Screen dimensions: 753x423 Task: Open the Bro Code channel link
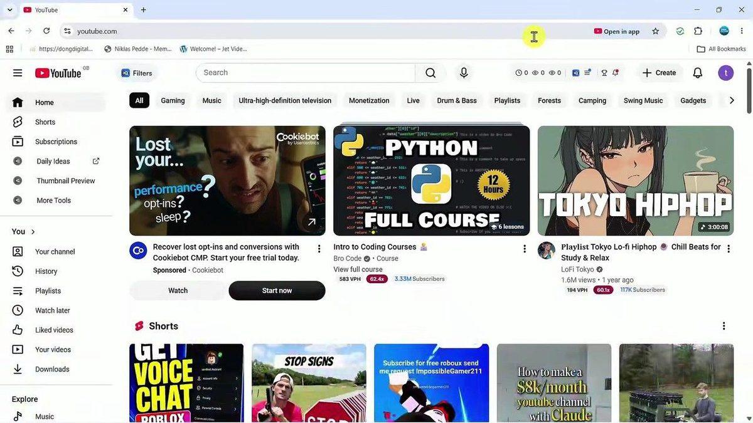click(348, 258)
